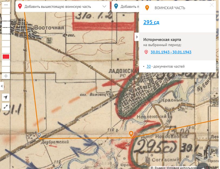Click the blue pin icon in top bar
The width and height of the screenshot is (220, 169).
[116, 6]
